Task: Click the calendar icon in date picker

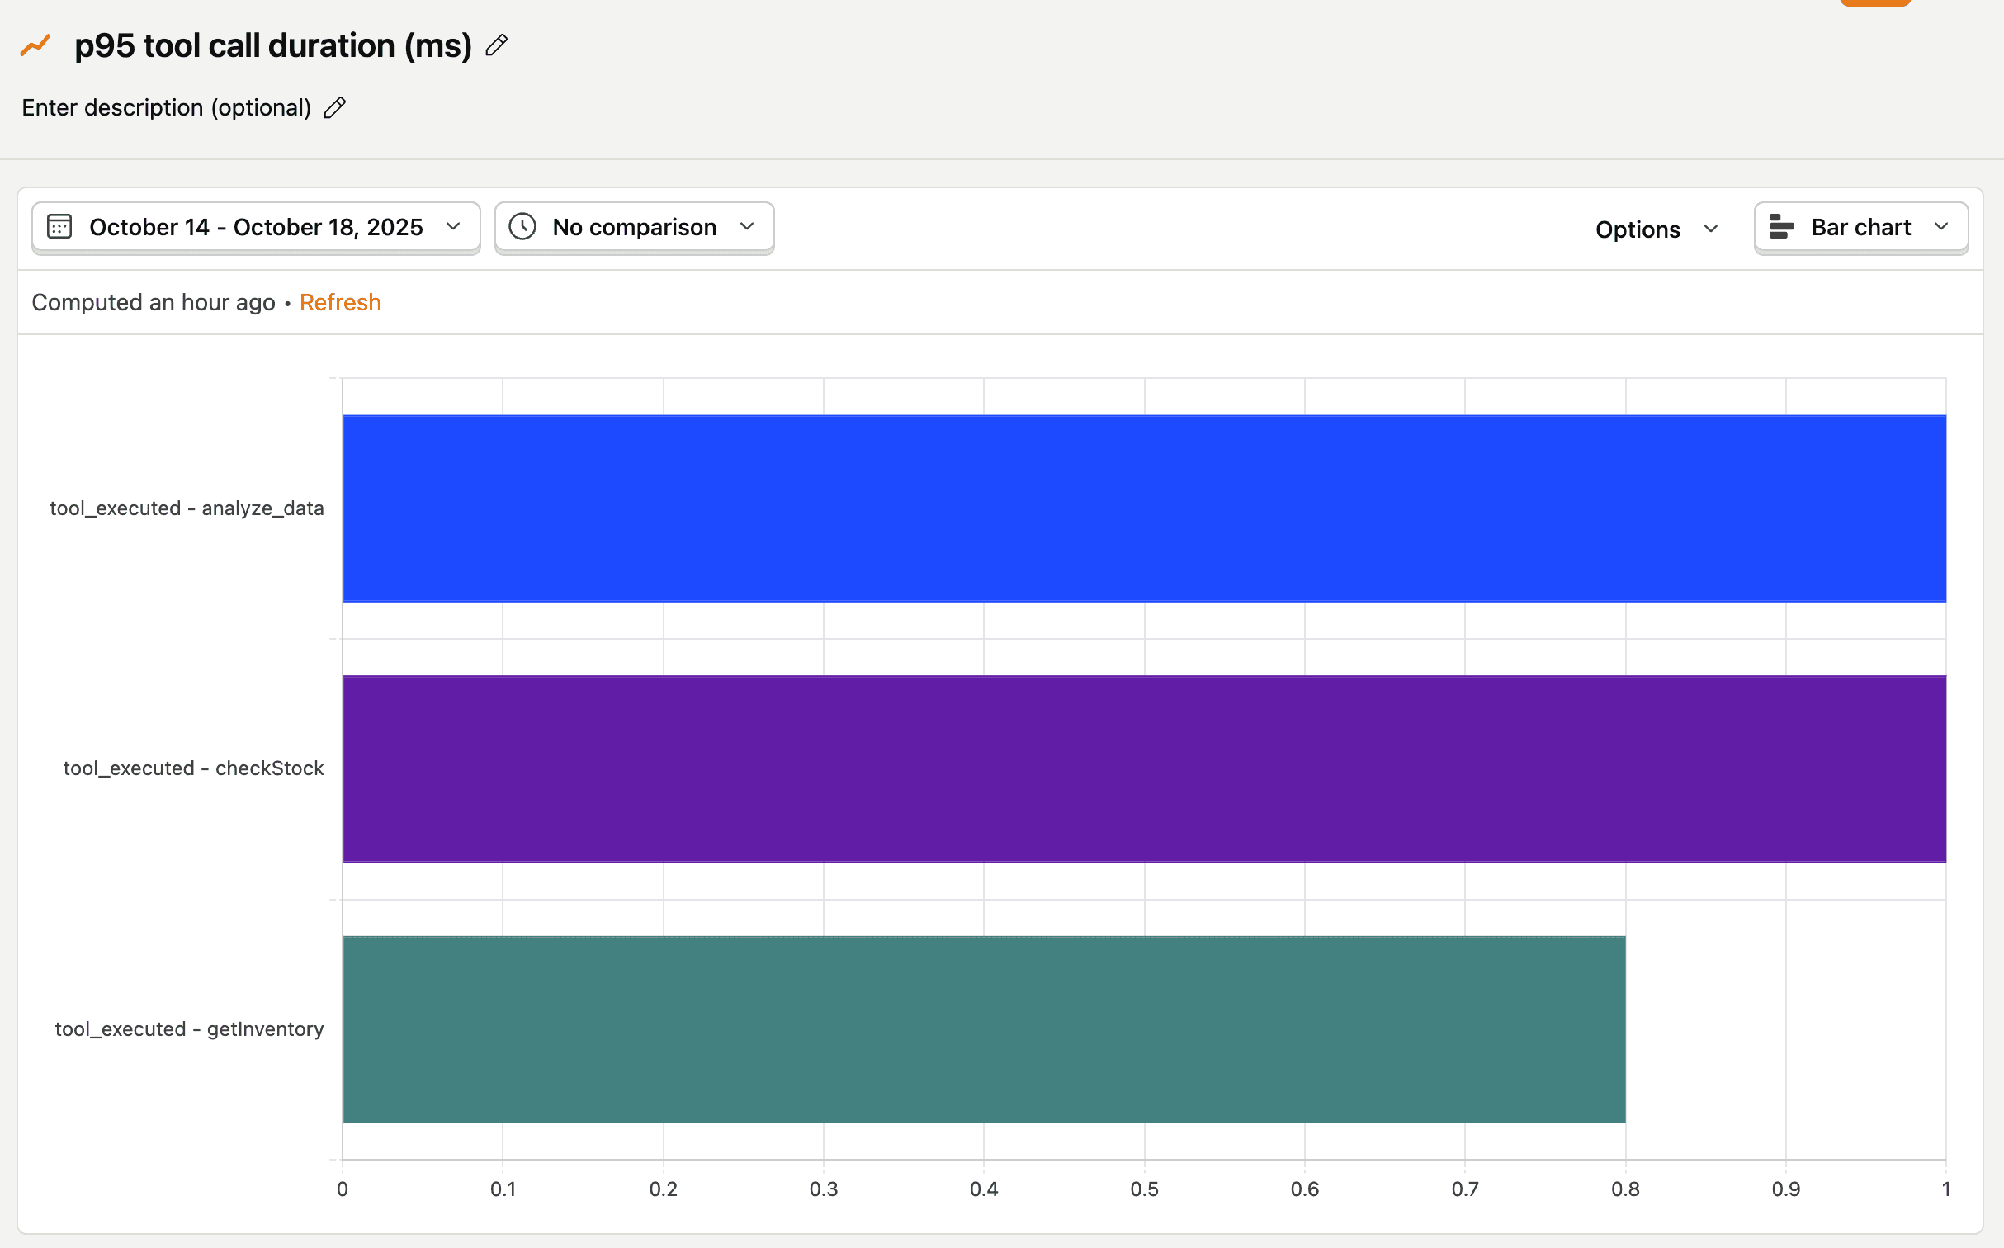Action: coord(59,227)
